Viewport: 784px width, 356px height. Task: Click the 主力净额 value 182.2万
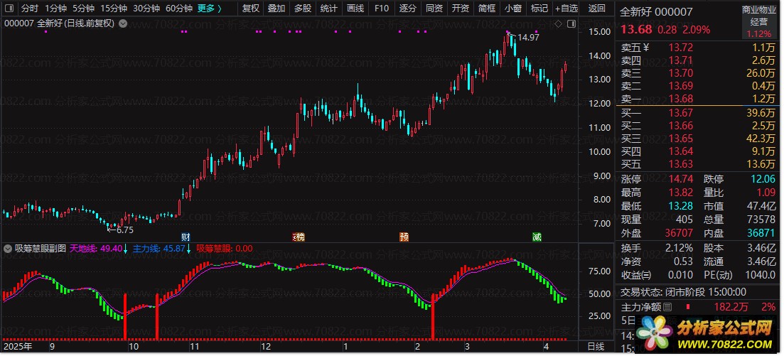tap(731, 307)
